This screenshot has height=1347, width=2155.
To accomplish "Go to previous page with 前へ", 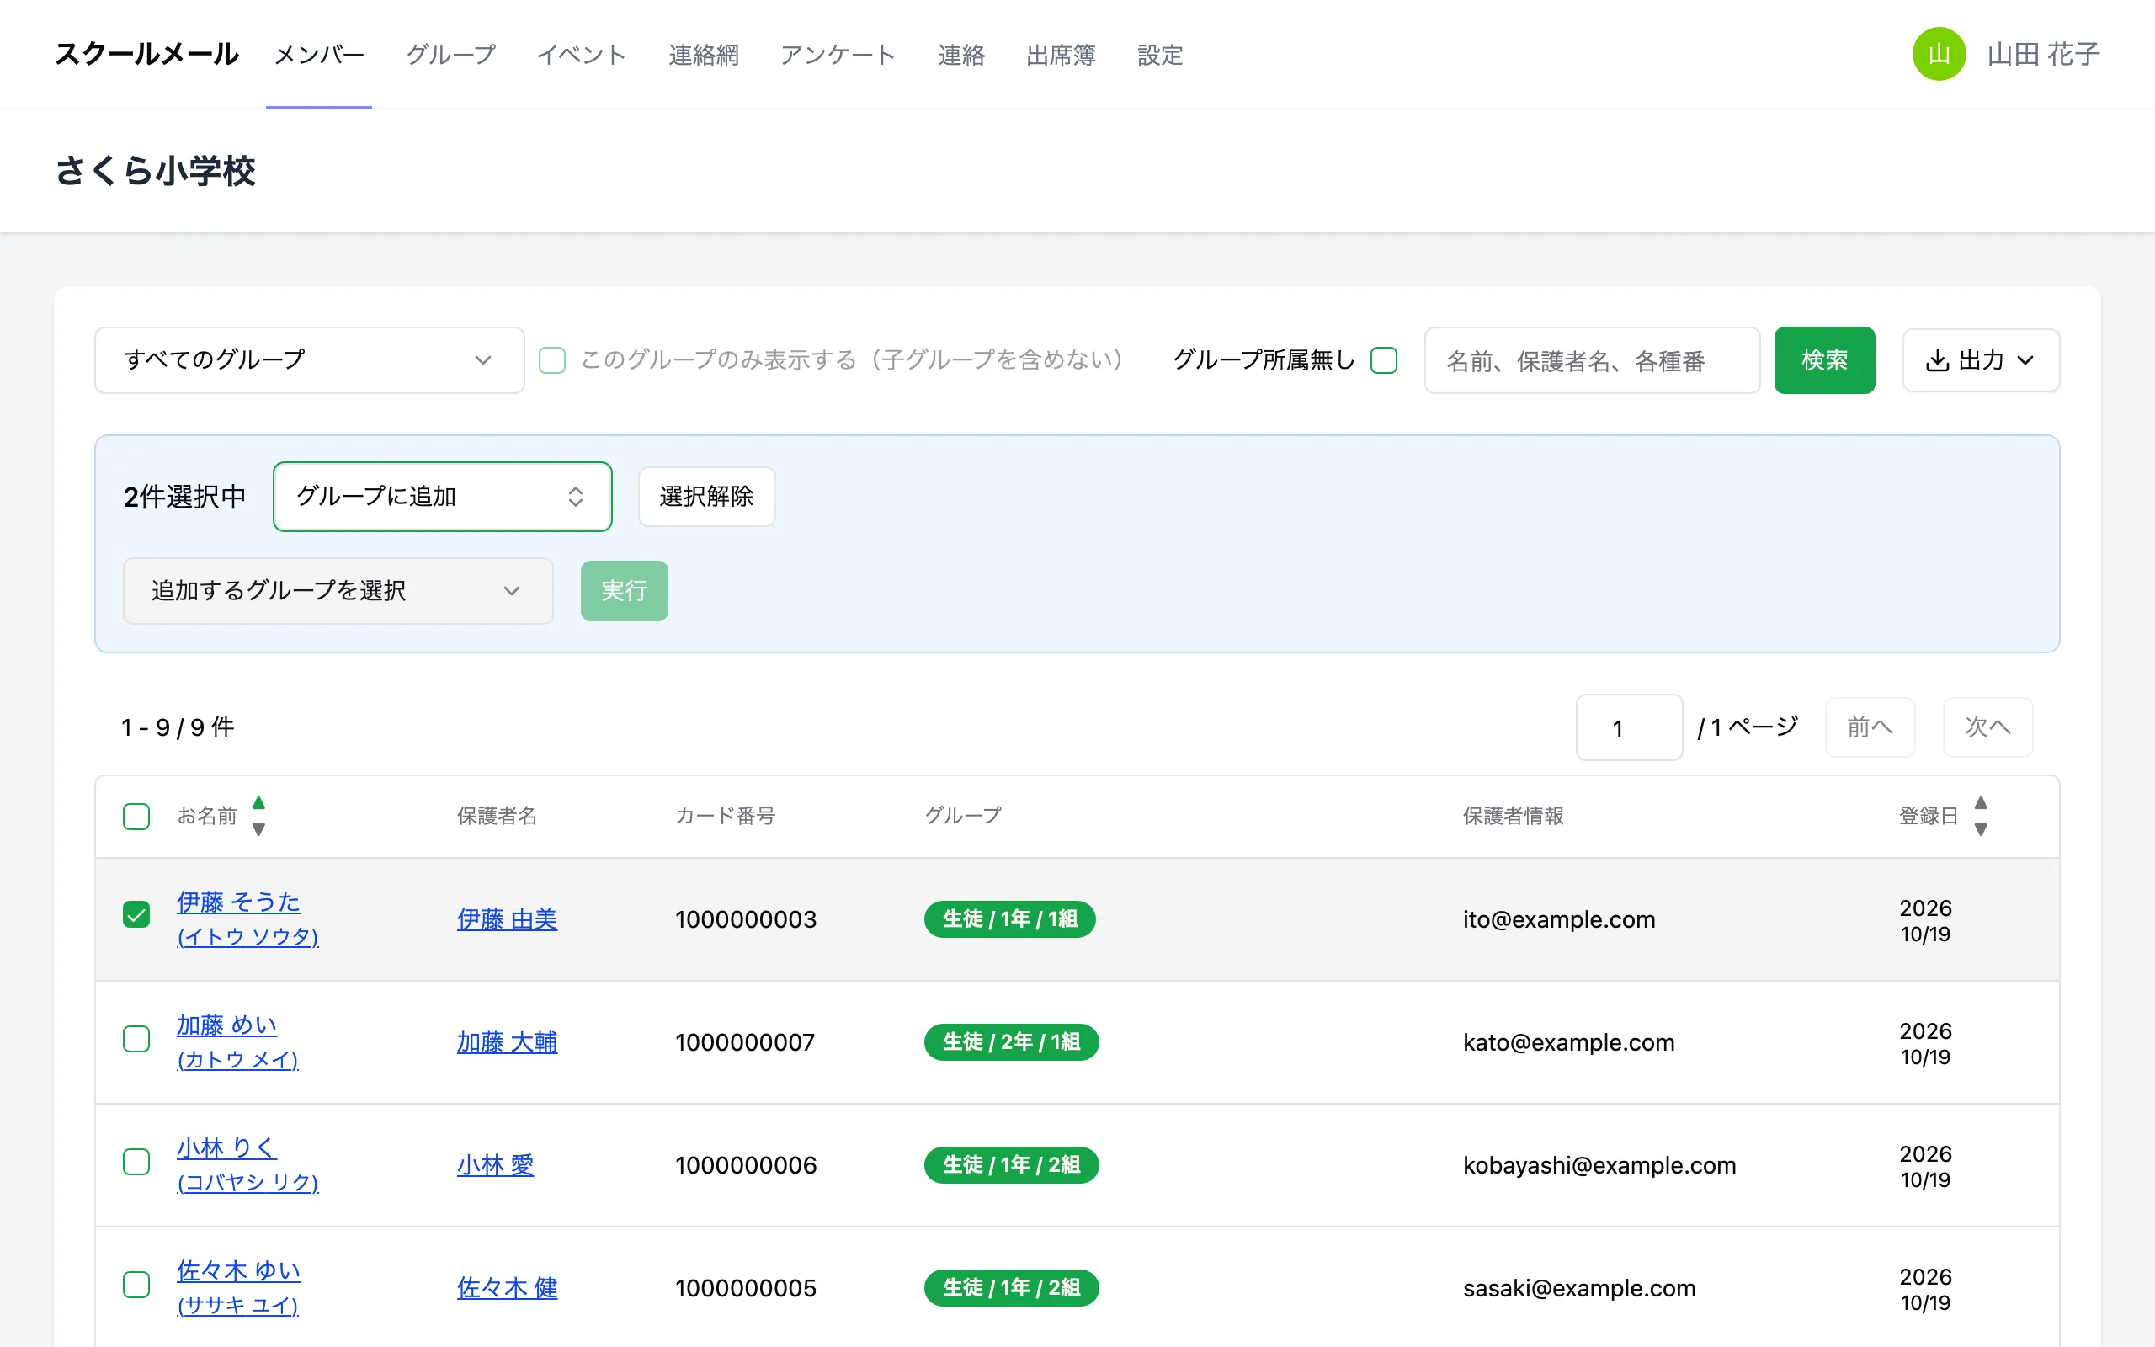I will [x=1869, y=727].
